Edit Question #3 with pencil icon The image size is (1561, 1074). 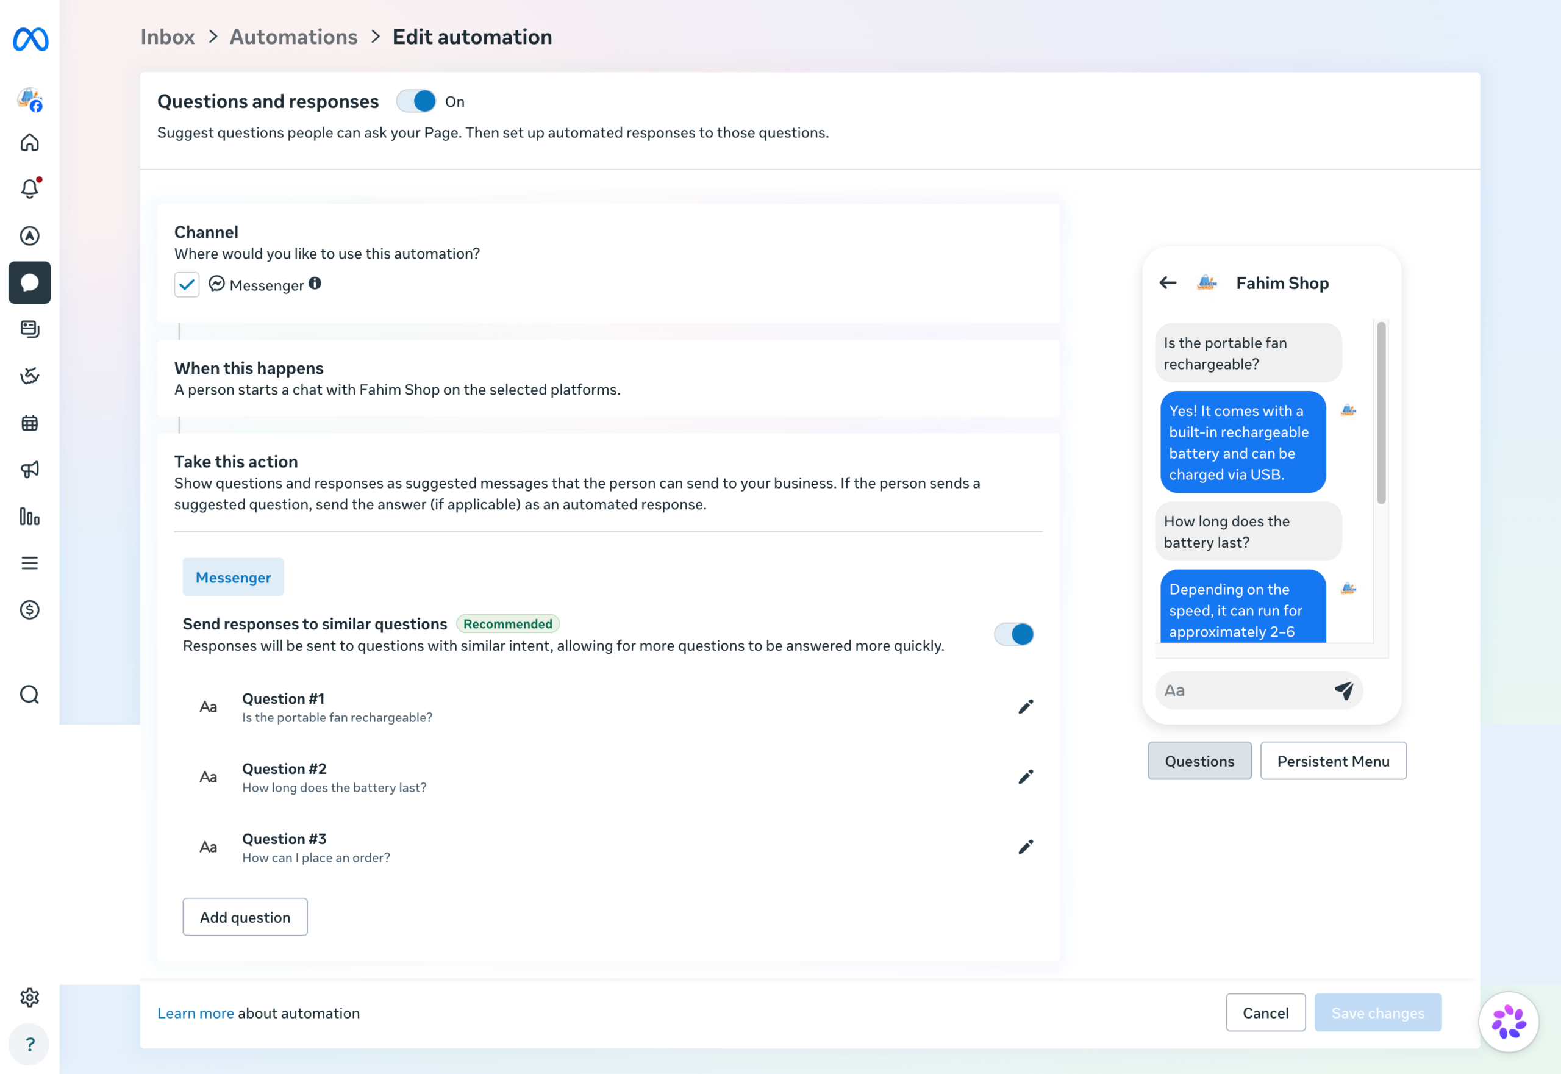(x=1026, y=847)
